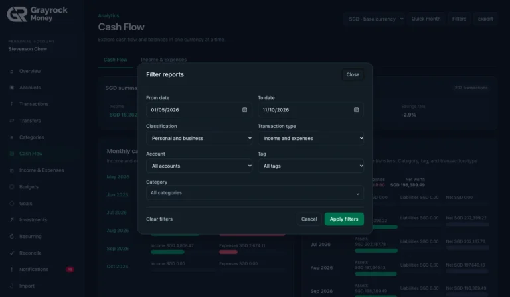
Task: Click the Transactions sidebar icon
Action: tap(12, 104)
